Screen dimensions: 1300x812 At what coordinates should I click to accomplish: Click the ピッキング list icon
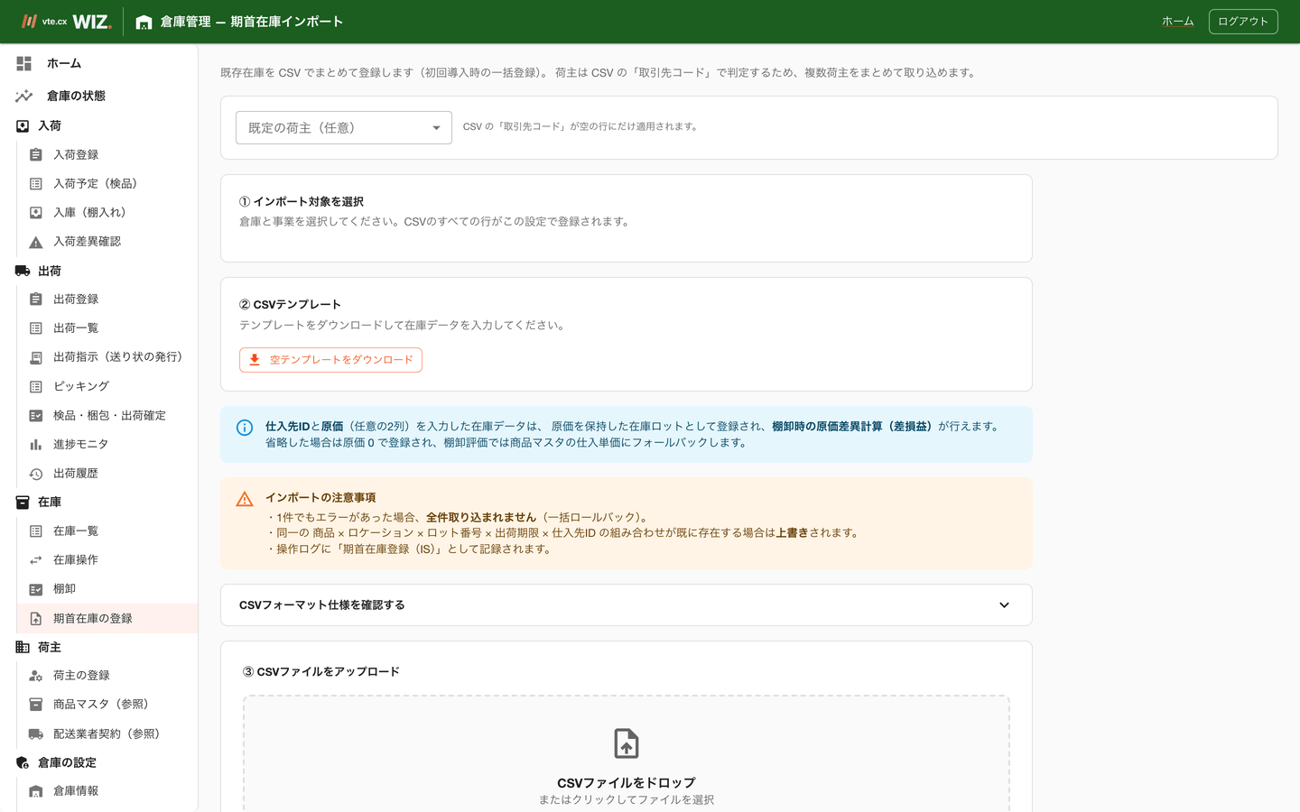pyautogui.click(x=36, y=386)
